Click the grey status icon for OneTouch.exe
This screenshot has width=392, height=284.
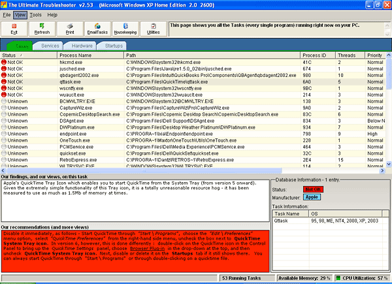(4, 140)
